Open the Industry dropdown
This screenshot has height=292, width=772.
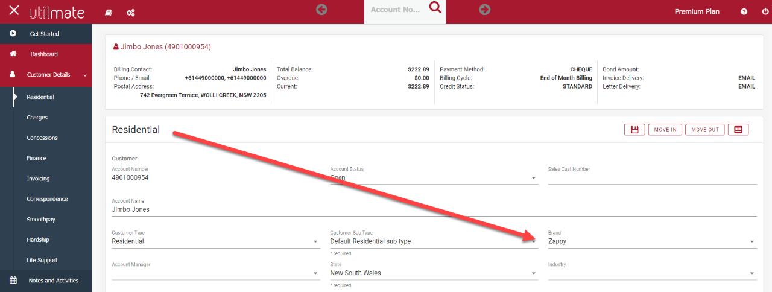coord(652,273)
